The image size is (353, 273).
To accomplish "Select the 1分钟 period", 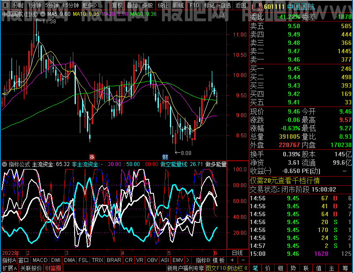I will 34,5.
